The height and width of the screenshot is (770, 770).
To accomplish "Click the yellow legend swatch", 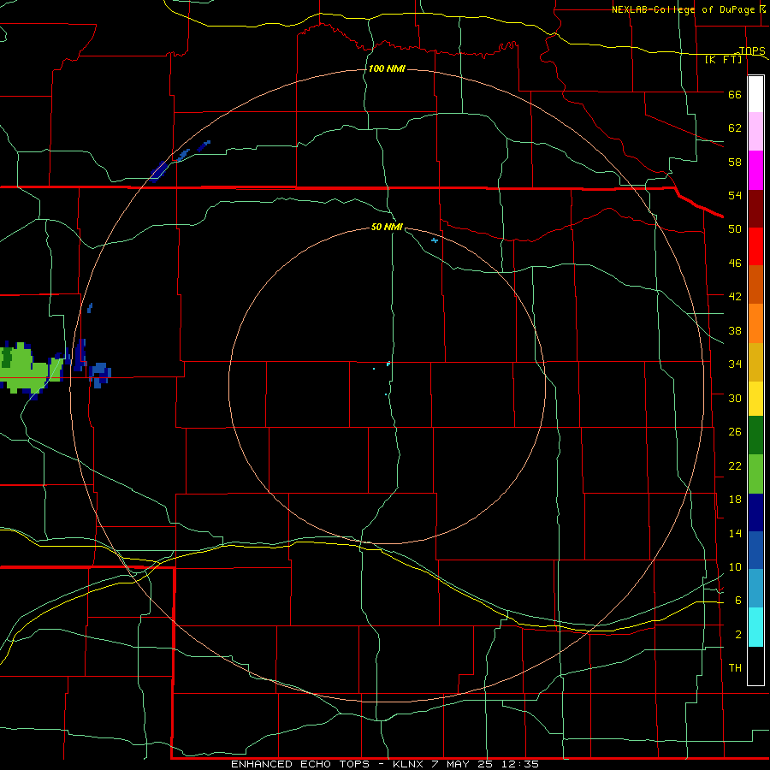I will [x=755, y=399].
